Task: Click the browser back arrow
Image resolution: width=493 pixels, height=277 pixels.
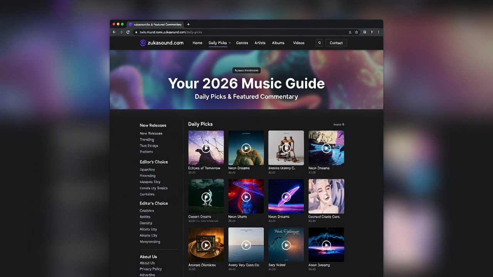Action: [114, 32]
